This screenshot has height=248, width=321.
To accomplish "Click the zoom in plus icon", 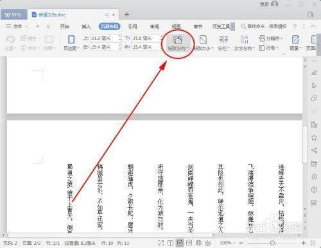I will [x=304, y=243].
